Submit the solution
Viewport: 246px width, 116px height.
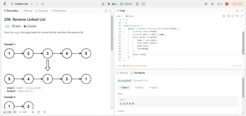(x=126, y=4)
